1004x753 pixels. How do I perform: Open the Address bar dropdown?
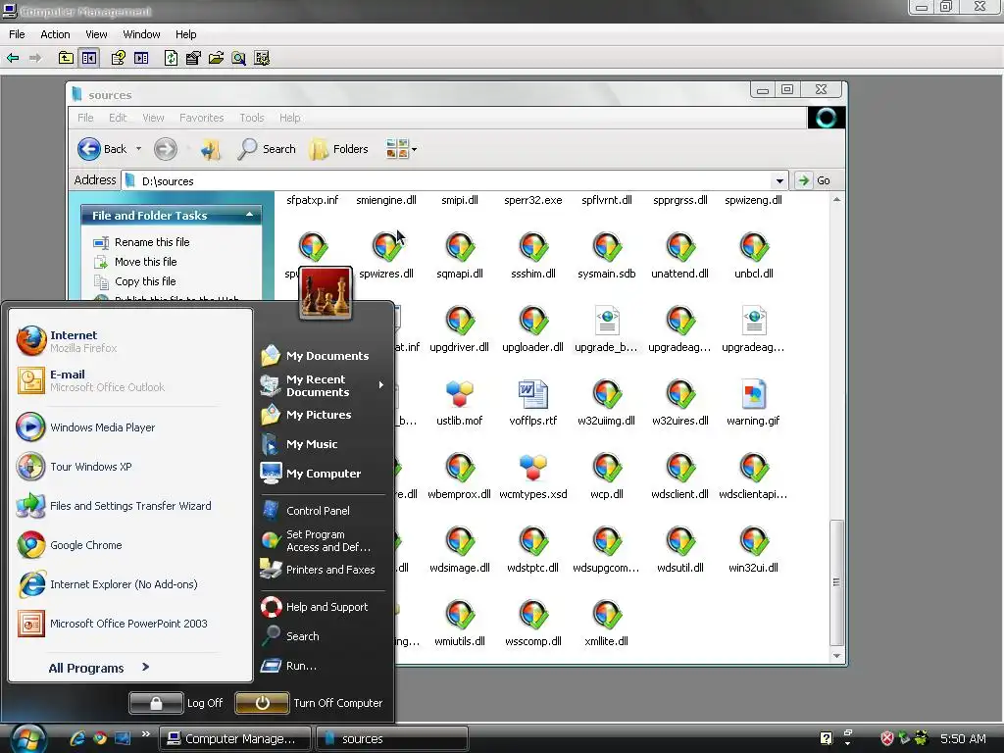pos(779,180)
